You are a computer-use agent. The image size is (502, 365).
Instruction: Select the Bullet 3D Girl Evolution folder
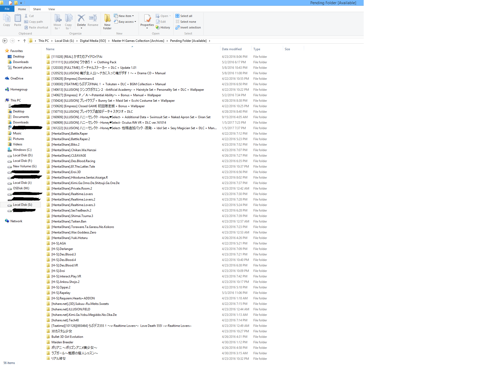67,337
